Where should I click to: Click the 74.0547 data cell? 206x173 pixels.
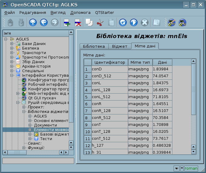(x=162, y=76)
